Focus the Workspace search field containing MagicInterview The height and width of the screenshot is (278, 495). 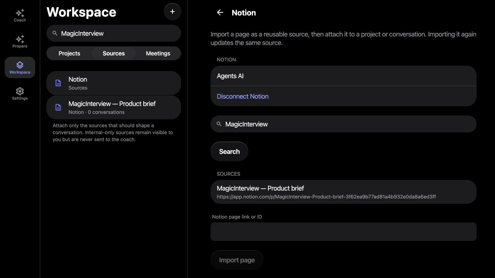[x=114, y=33]
